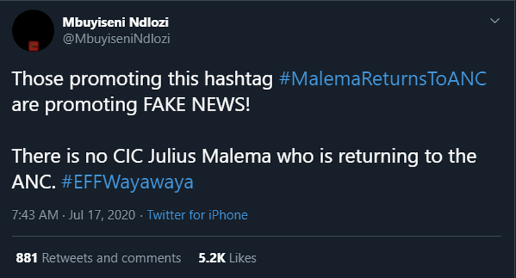Click the 'Those promoting this hashtag' text

click(143, 79)
